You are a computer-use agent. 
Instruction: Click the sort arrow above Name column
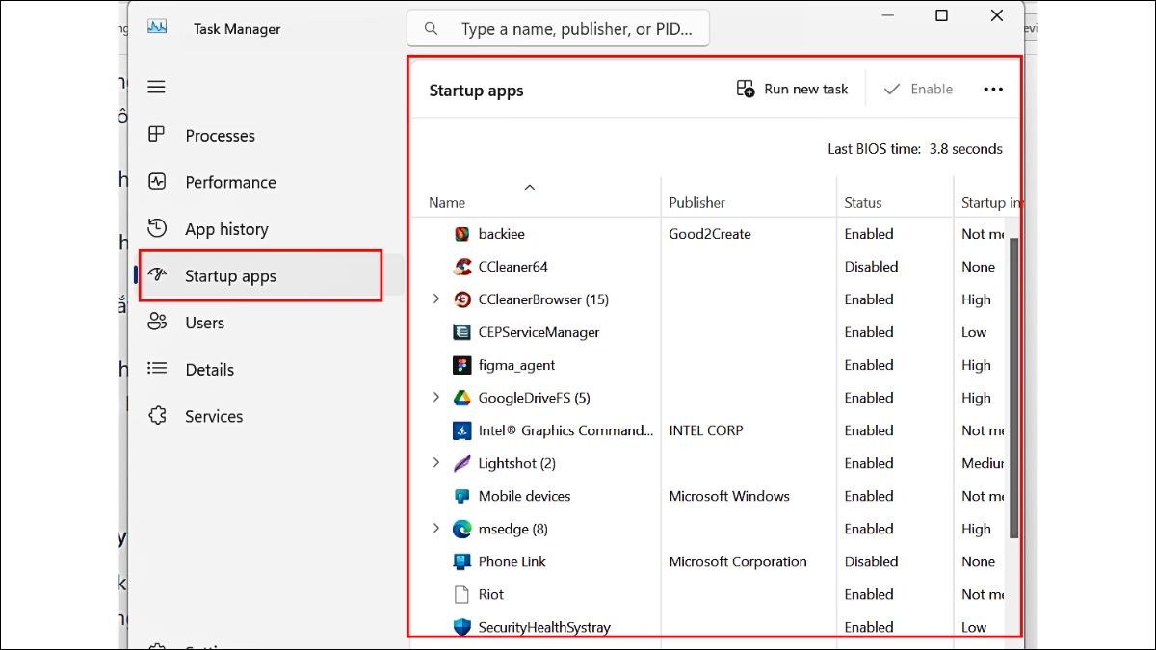pos(529,187)
